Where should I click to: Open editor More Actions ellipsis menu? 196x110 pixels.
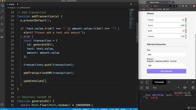pyautogui.click(x=135, y=4)
